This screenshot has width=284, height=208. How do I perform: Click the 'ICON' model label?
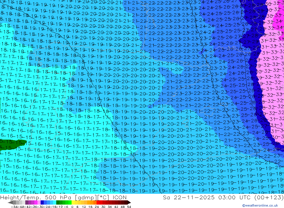tap(120, 197)
